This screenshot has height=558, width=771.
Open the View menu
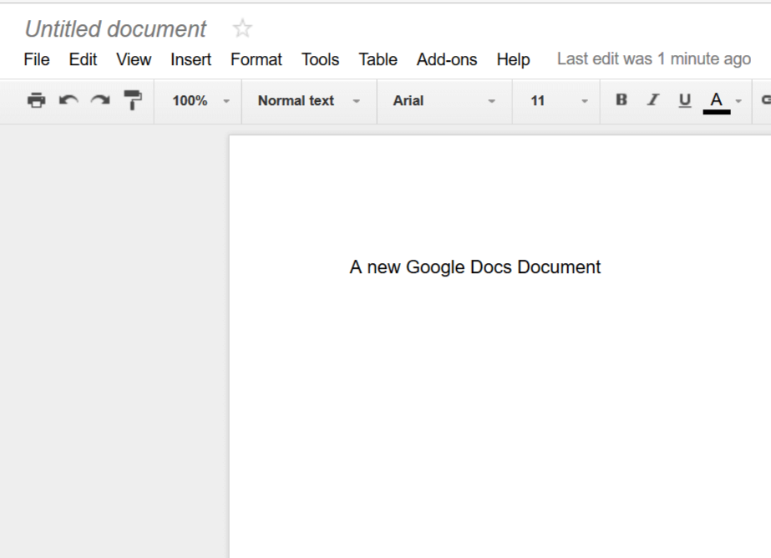(134, 59)
